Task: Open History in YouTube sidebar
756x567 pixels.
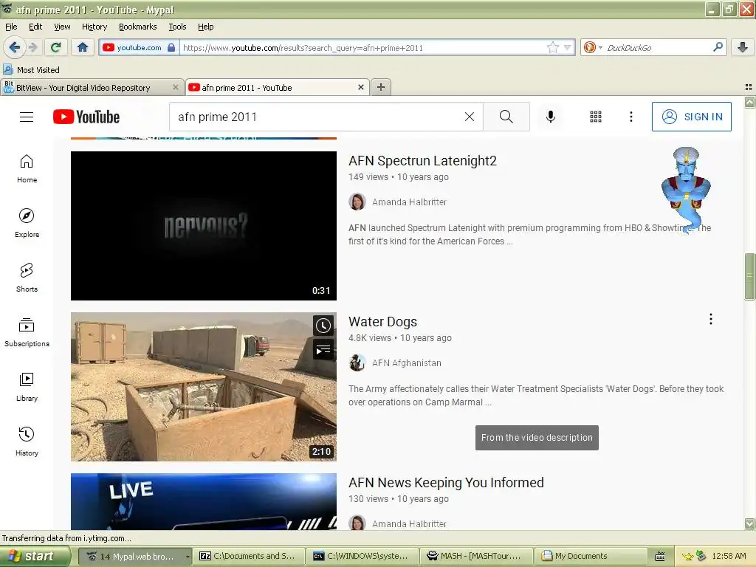Action: pyautogui.click(x=27, y=441)
